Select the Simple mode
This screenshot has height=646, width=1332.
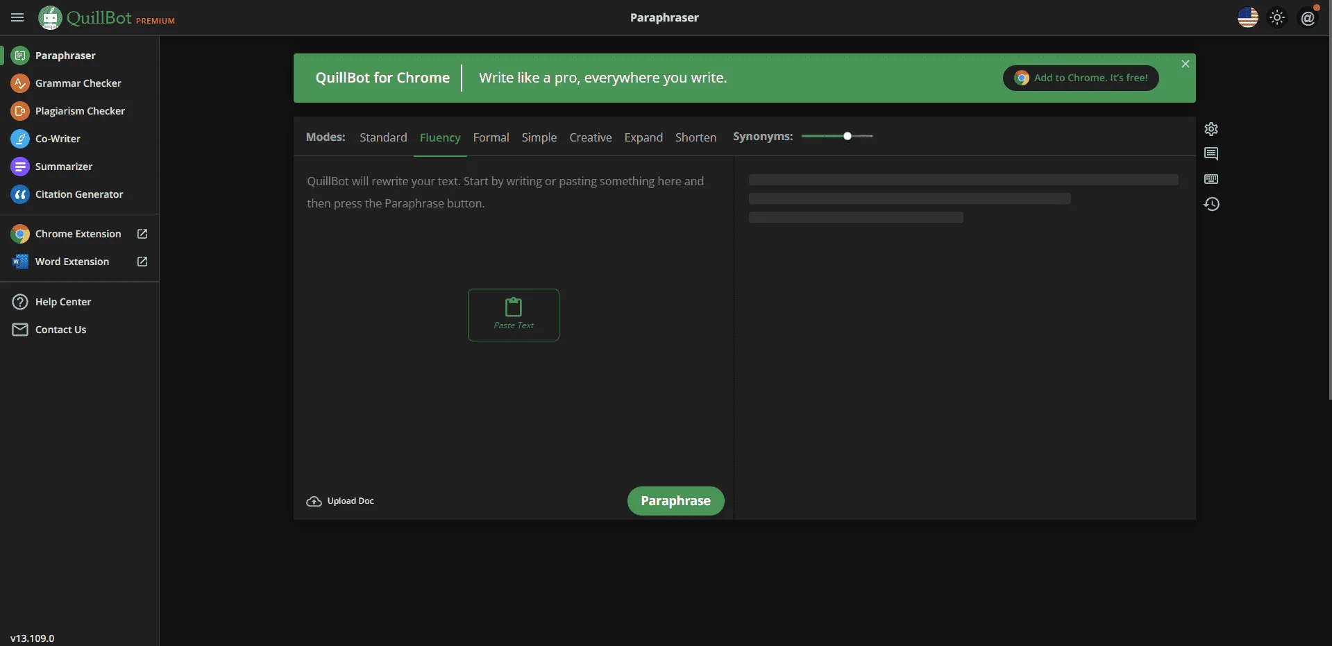click(539, 137)
